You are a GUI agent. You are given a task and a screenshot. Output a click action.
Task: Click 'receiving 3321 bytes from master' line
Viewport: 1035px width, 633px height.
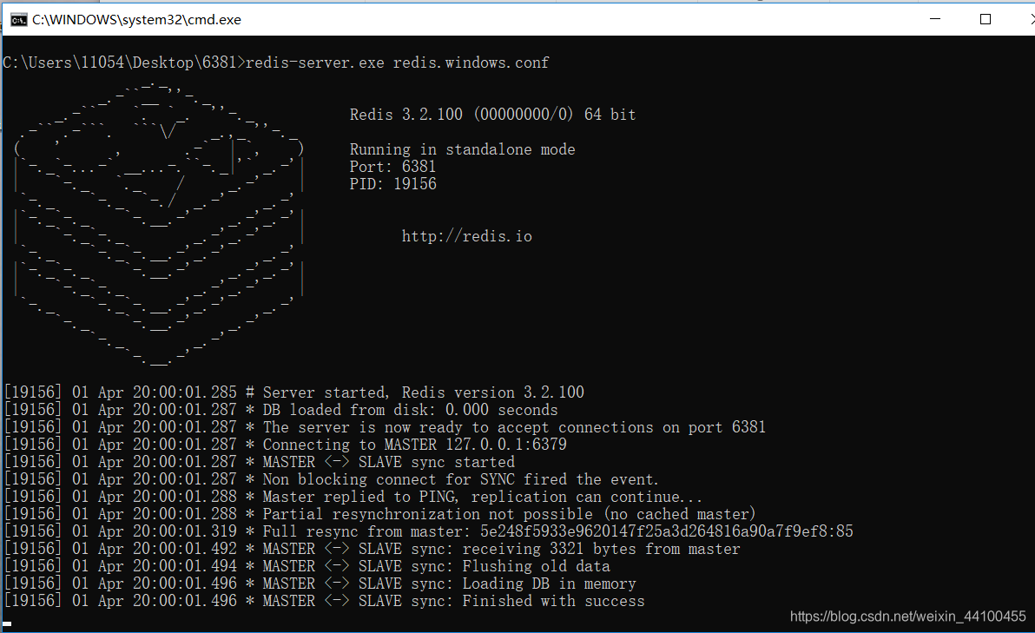[372, 549]
